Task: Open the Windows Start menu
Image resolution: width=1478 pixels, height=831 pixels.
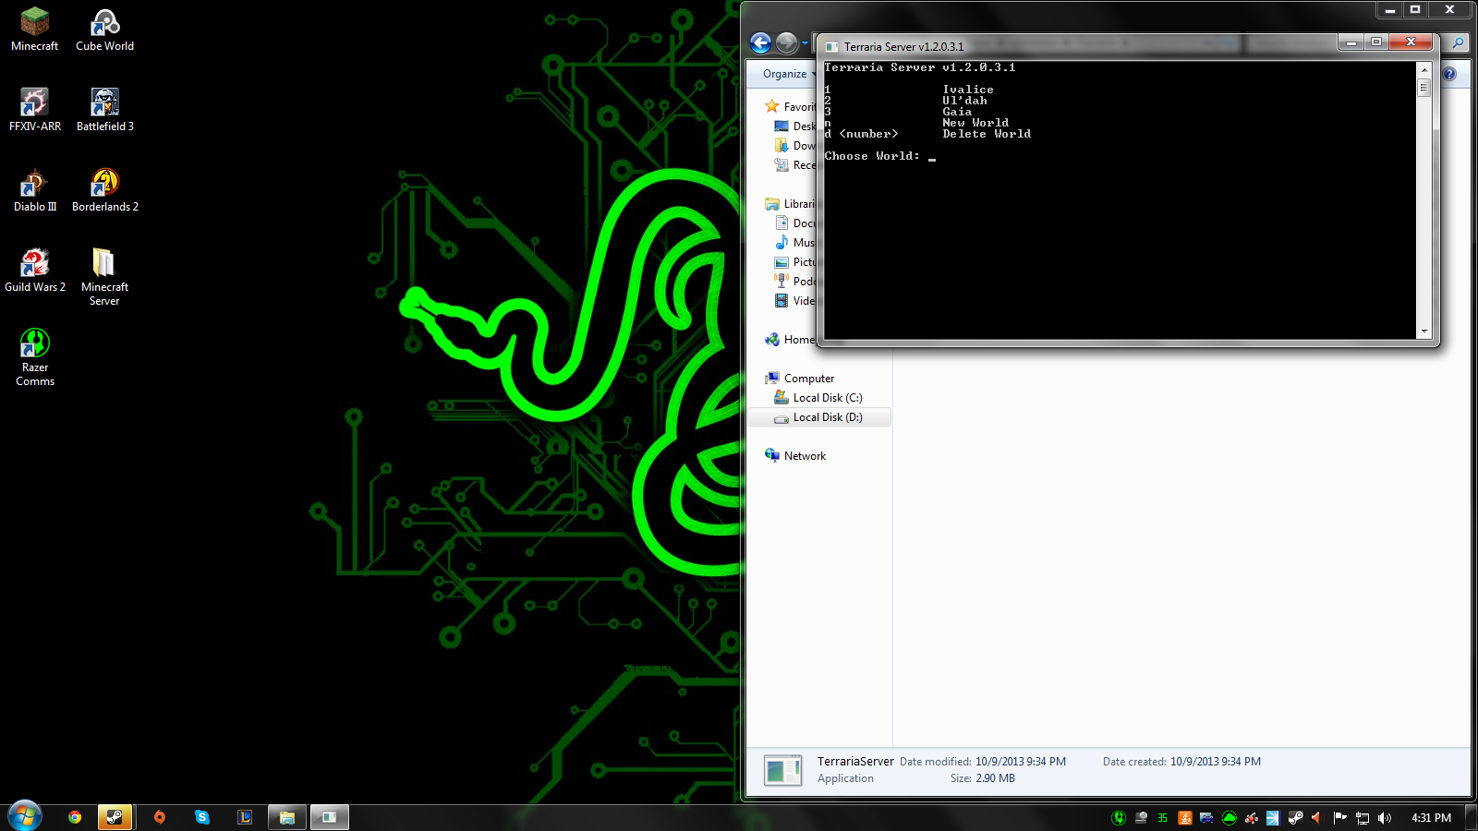Action: (x=25, y=816)
